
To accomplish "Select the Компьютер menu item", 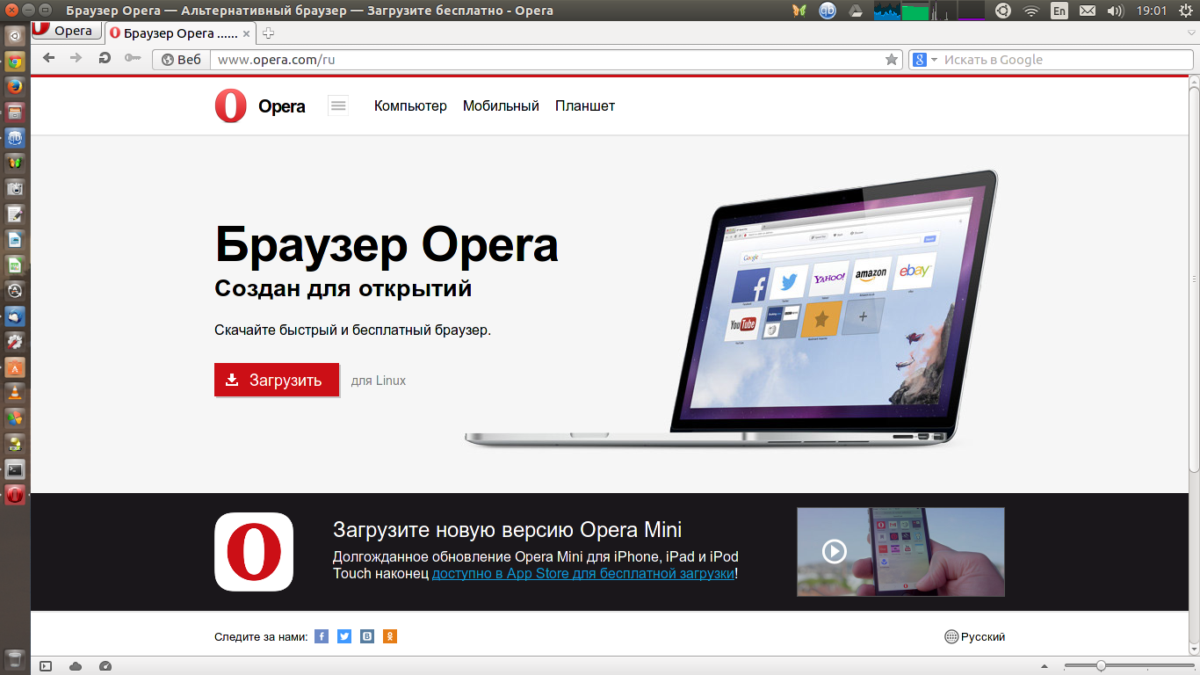I will point(410,105).
